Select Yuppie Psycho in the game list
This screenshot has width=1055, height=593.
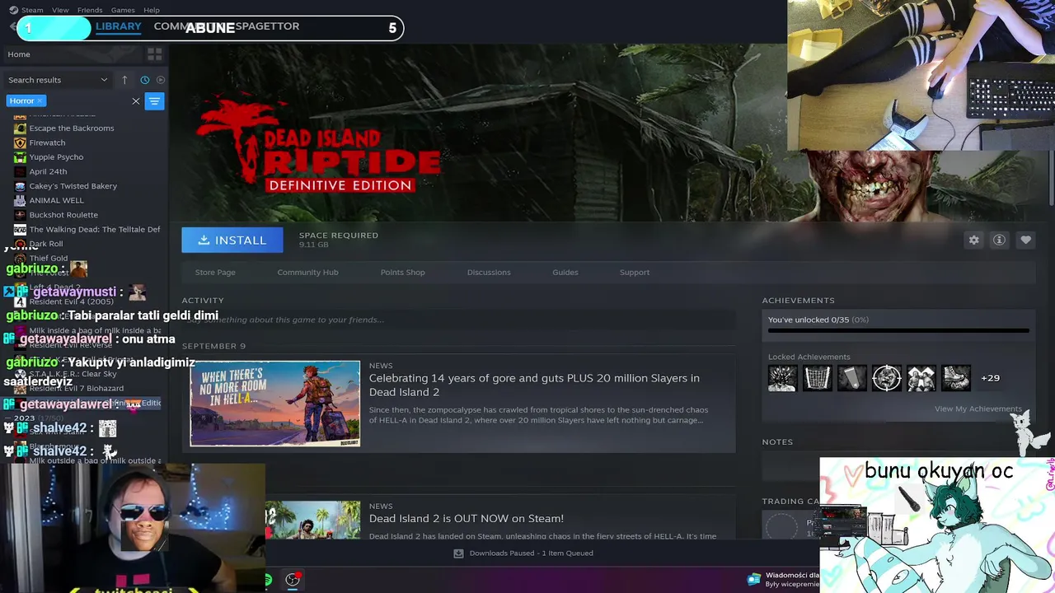coord(56,156)
